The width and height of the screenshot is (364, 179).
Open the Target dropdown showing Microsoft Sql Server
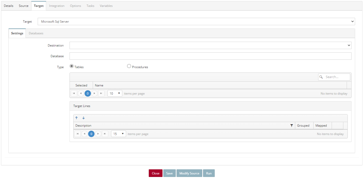196,22
